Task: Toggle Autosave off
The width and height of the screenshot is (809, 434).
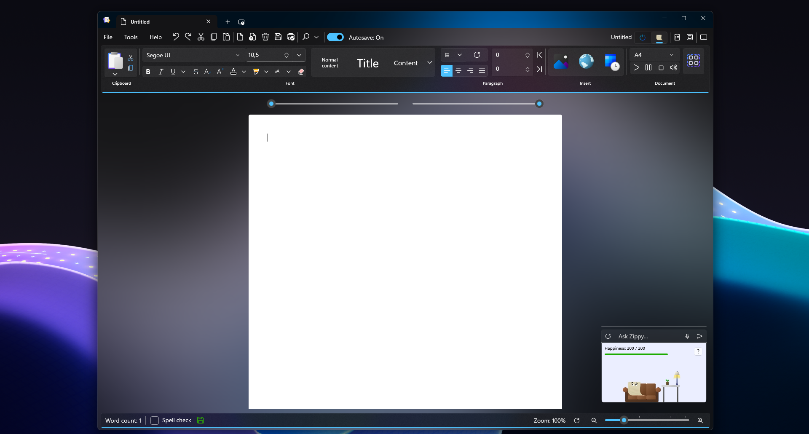Action: (x=335, y=37)
